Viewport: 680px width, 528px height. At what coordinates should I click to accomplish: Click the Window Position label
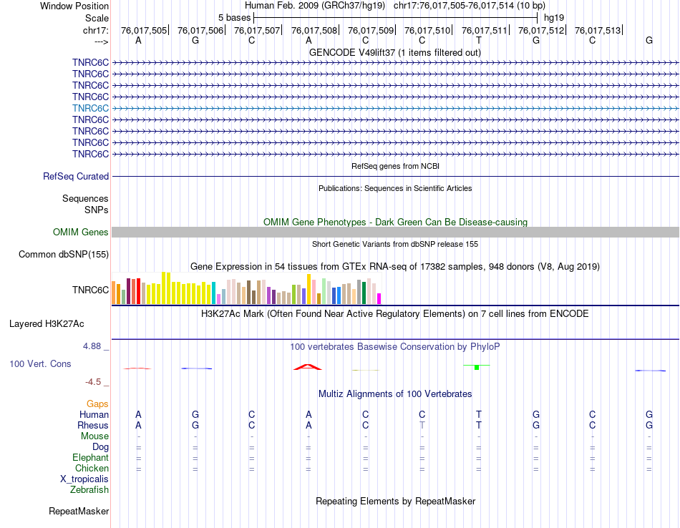pyautogui.click(x=74, y=6)
